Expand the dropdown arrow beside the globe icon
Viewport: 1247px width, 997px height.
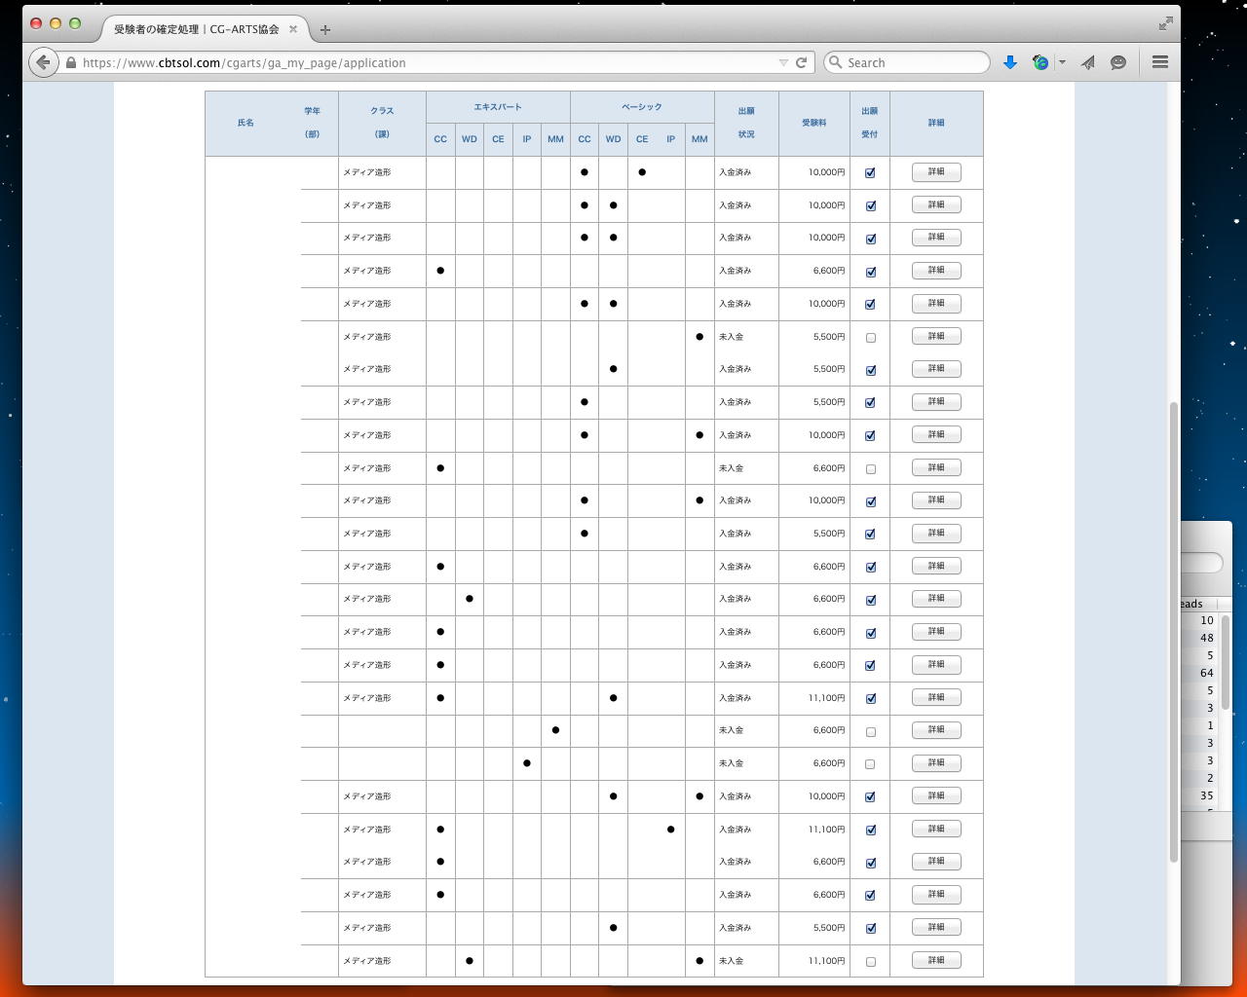1062,62
